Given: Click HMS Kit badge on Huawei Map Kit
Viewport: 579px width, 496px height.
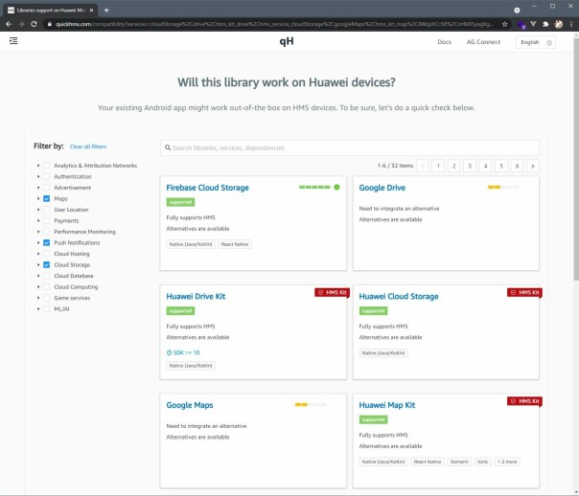Looking at the screenshot, I should [x=524, y=401].
